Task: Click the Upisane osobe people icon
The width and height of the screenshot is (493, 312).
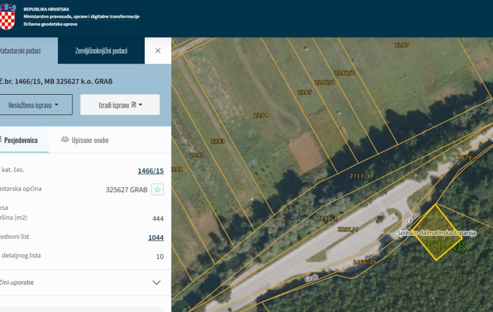Action: [x=65, y=140]
